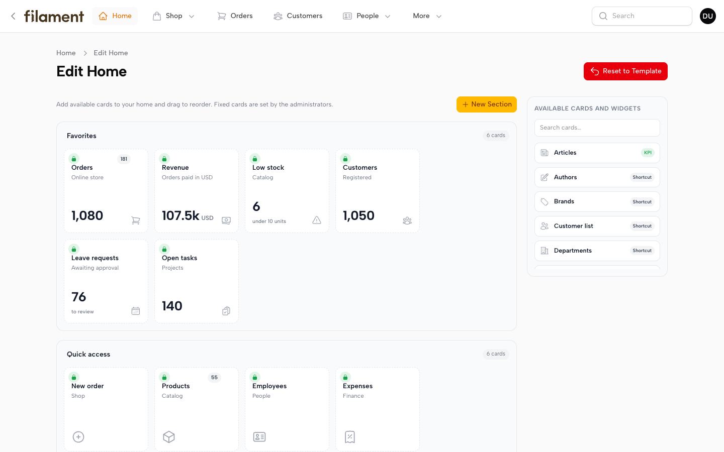Go to the Orders navigation item
Viewport: 724px width, 452px height.
[x=235, y=16]
